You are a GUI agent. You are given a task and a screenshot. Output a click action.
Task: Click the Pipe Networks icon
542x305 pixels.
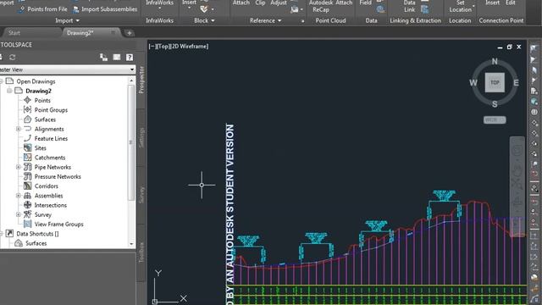point(27,167)
